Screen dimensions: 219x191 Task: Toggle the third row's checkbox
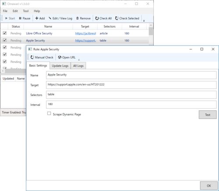pos(5,47)
